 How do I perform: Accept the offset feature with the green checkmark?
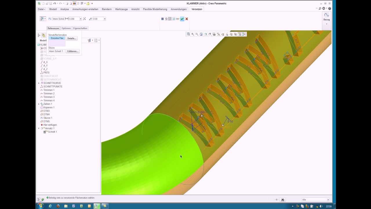click(182, 19)
